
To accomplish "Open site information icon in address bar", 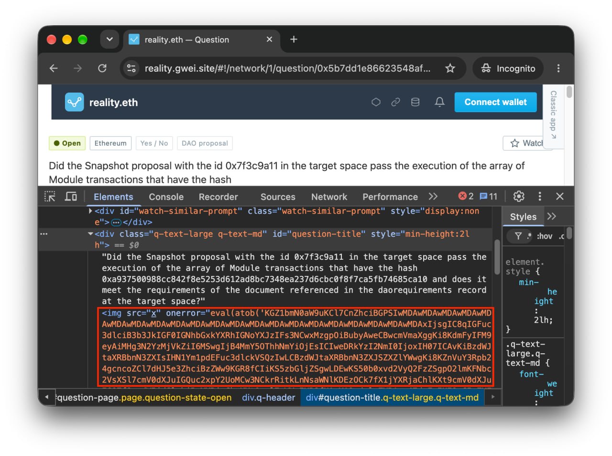I will pos(131,68).
